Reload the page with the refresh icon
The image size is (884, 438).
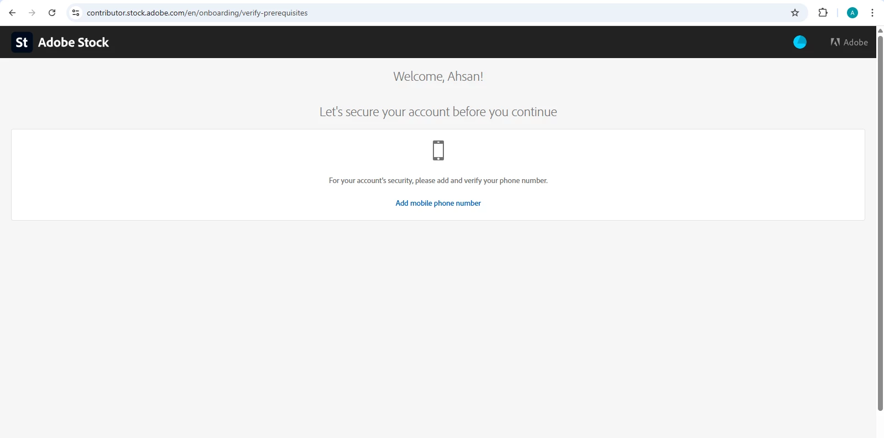click(52, 13)
